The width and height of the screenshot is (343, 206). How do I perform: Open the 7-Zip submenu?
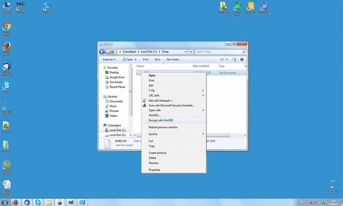coord(174,90)
